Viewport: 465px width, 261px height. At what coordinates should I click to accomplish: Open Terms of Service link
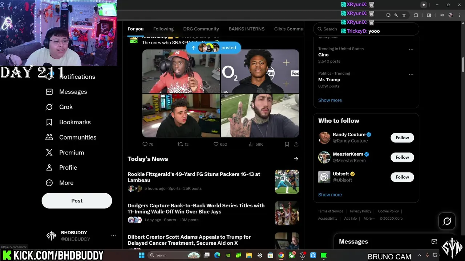click(331, 211)
